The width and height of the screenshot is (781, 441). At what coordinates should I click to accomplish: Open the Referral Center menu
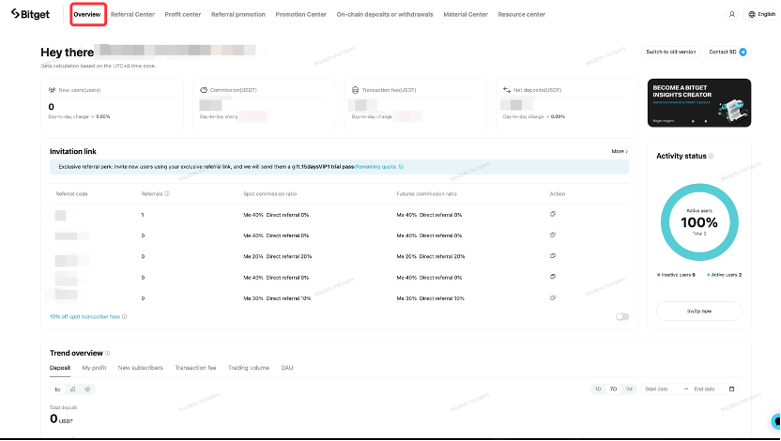pyautogui.click(x=132, y=15)
